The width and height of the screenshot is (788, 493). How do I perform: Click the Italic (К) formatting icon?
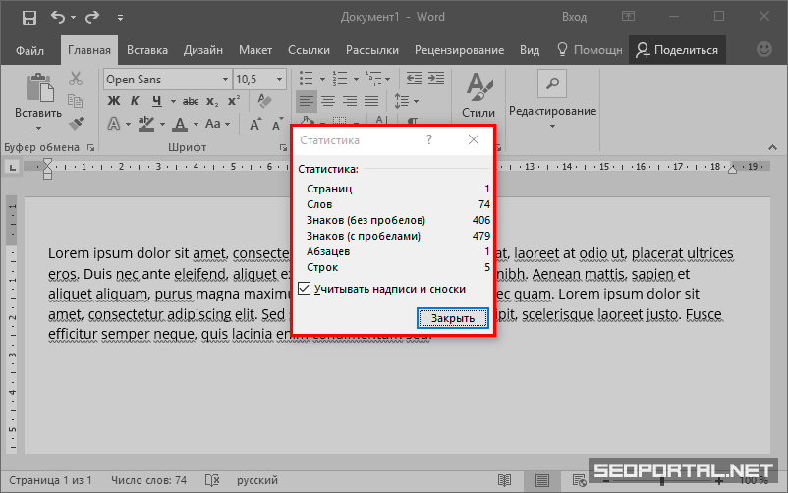point(135,101)
